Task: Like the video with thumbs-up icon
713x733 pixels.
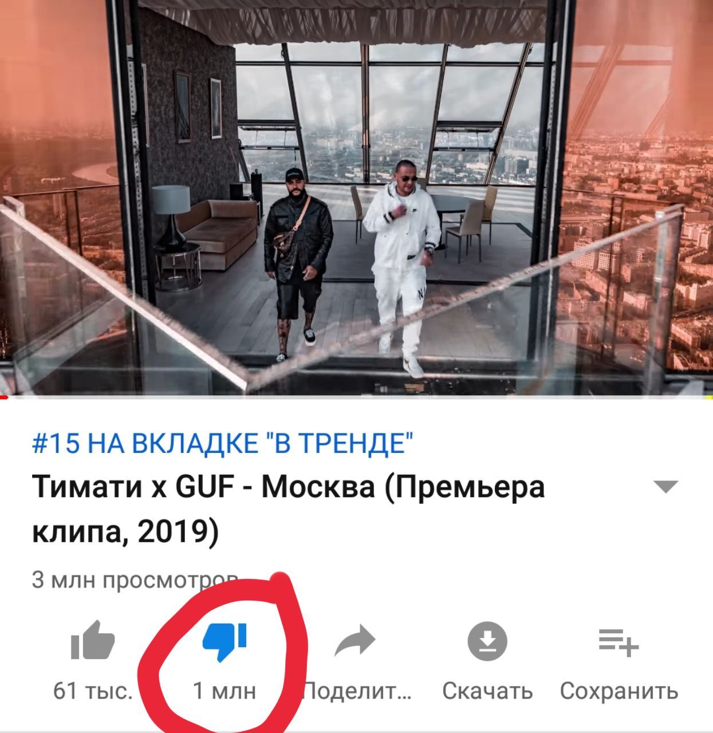Action: click(93, 640)
